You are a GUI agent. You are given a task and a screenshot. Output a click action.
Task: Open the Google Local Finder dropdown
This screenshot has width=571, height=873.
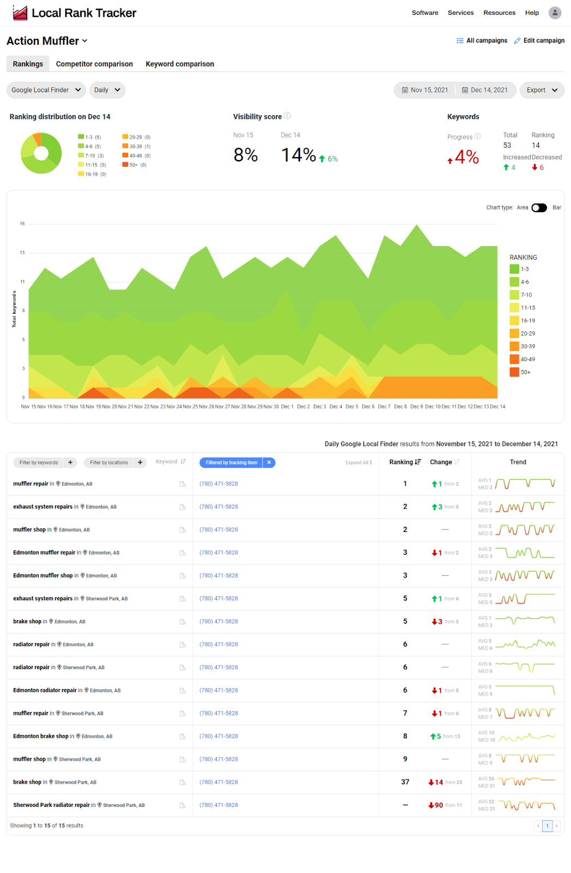[x=46, y=90]
